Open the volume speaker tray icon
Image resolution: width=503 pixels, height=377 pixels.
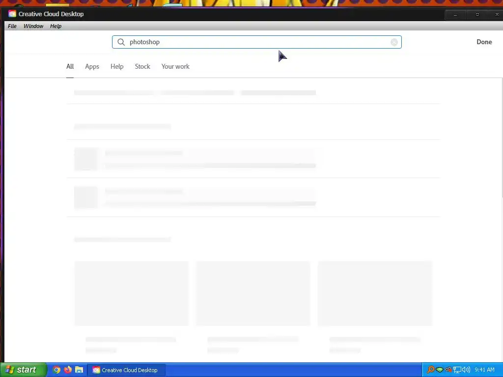coord(466,370)
